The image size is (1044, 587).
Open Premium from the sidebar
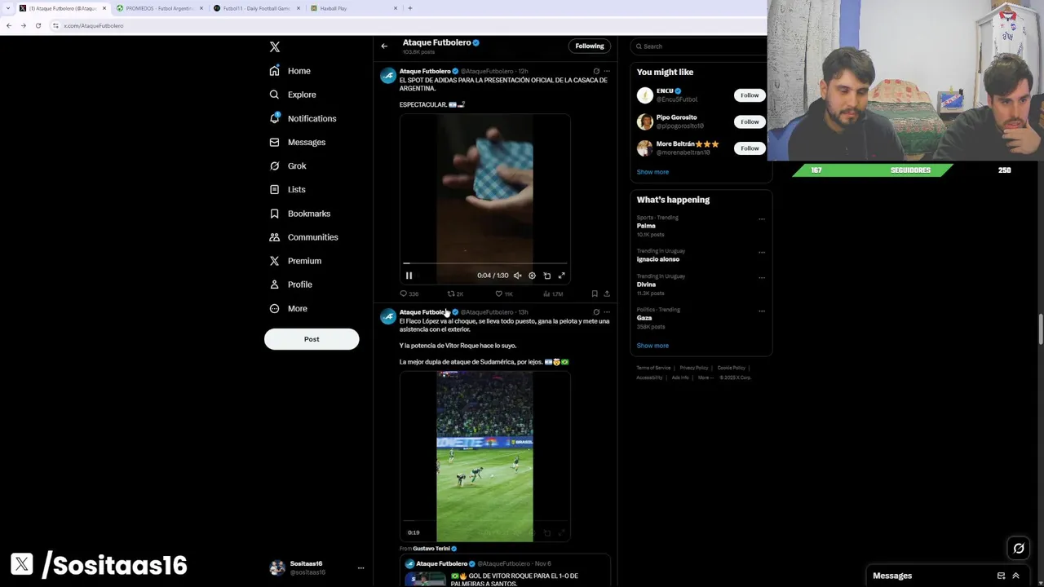[x=295, y=261]
